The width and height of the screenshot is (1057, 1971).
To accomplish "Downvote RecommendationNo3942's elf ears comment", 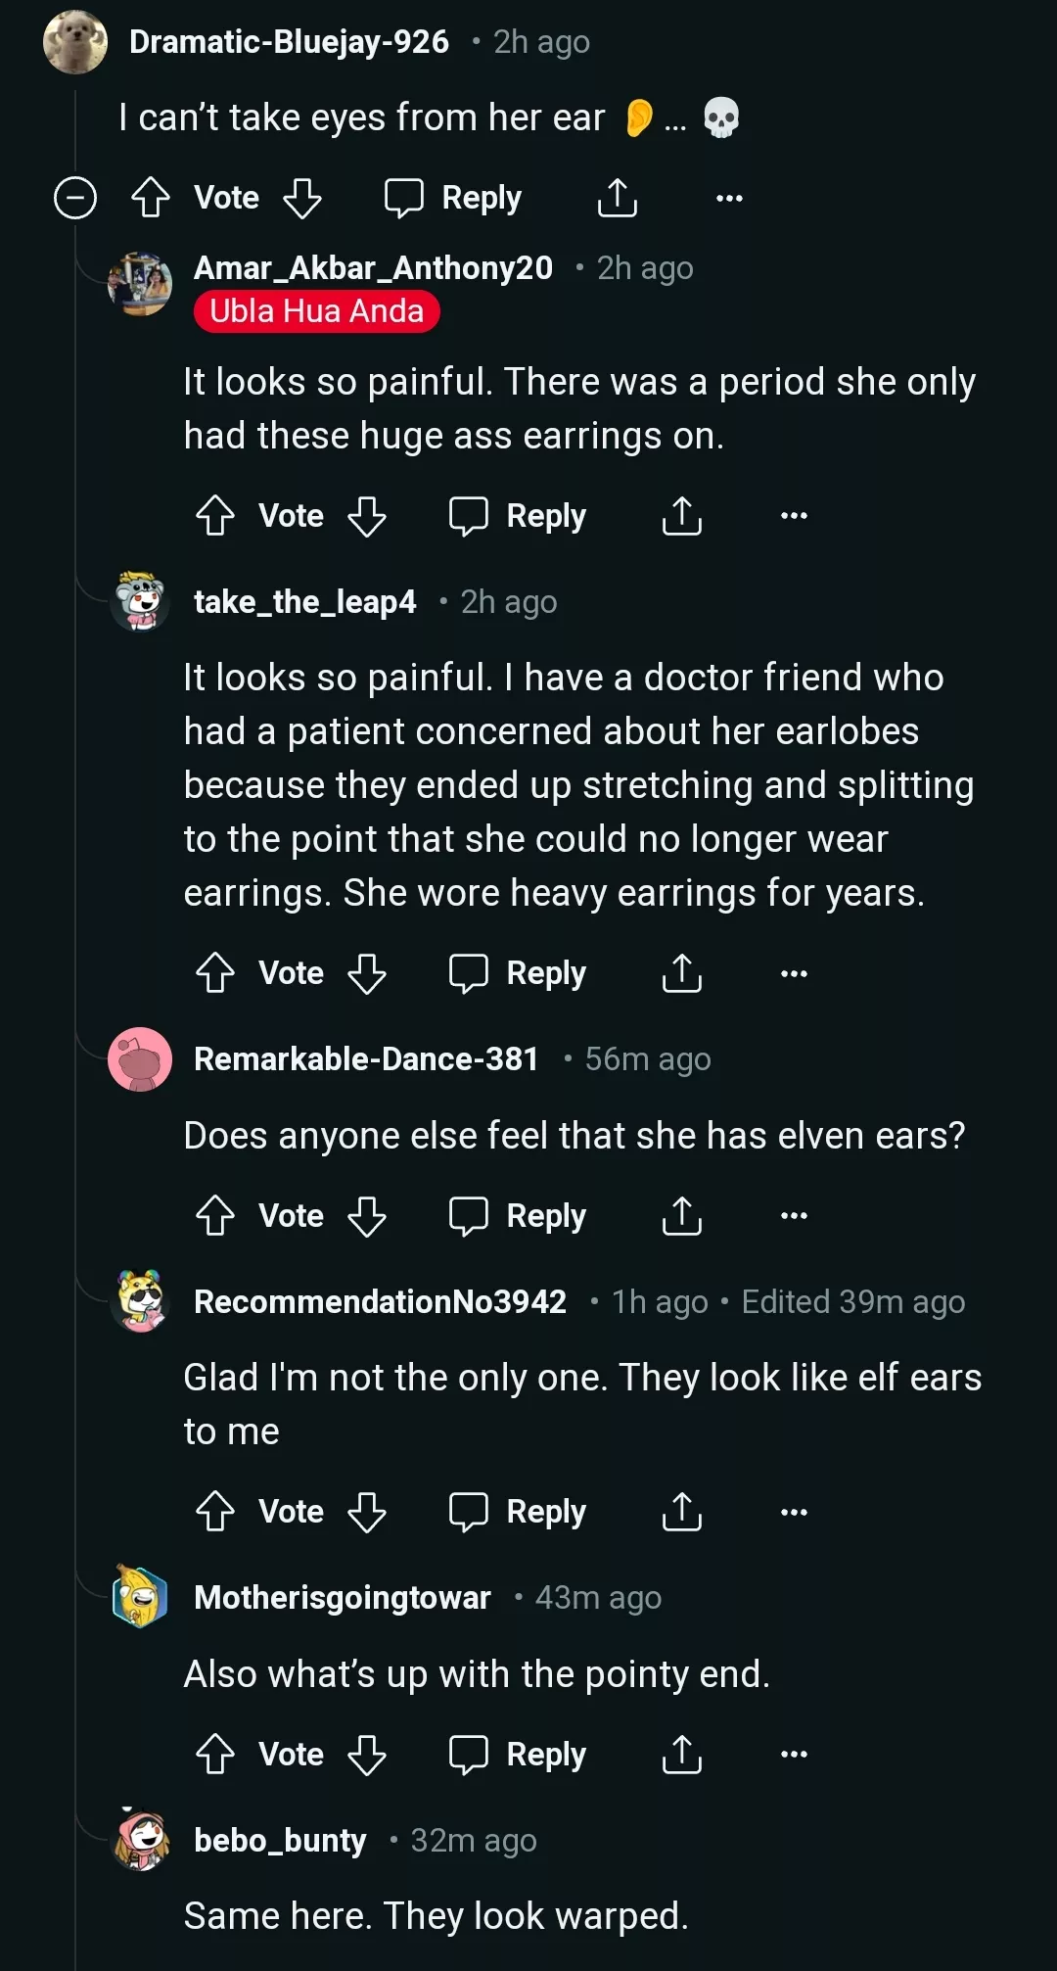I will [x=367, y=1512].
